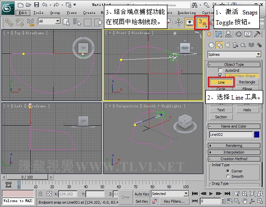This screenshot has height=207, width=266.
Task: Select the Space Warps category icon
Action: tap(251, 45)
